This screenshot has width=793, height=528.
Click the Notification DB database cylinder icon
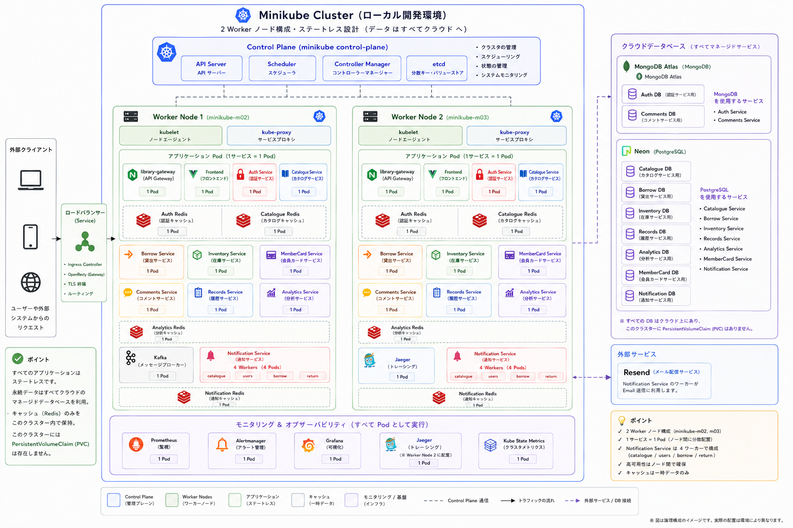pyautogui.click(x=629, y=296)
